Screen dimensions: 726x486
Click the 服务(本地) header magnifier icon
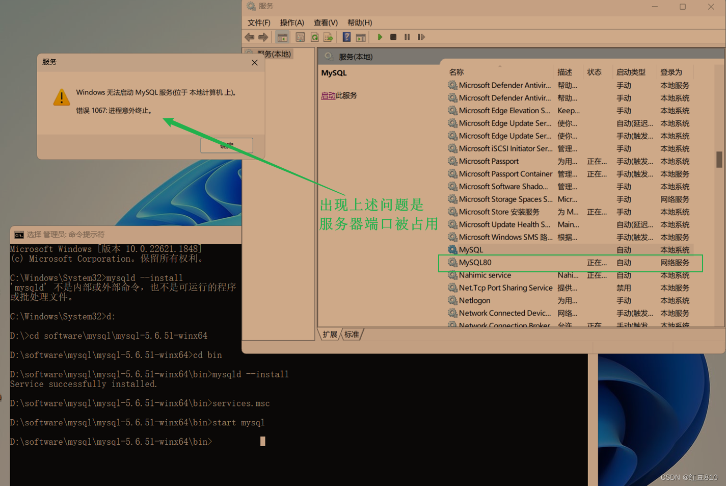tap(329, 57)
